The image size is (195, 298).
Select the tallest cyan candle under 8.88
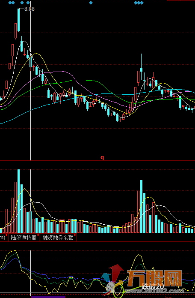coord(18,20)
